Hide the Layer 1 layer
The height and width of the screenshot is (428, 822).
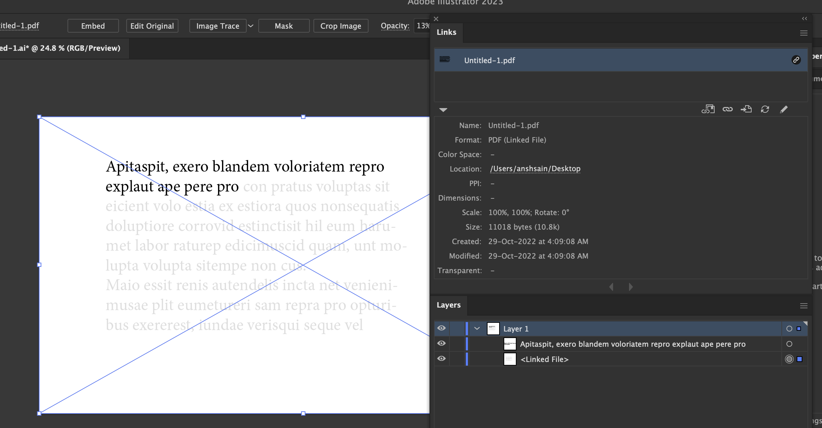click(441, 328)
